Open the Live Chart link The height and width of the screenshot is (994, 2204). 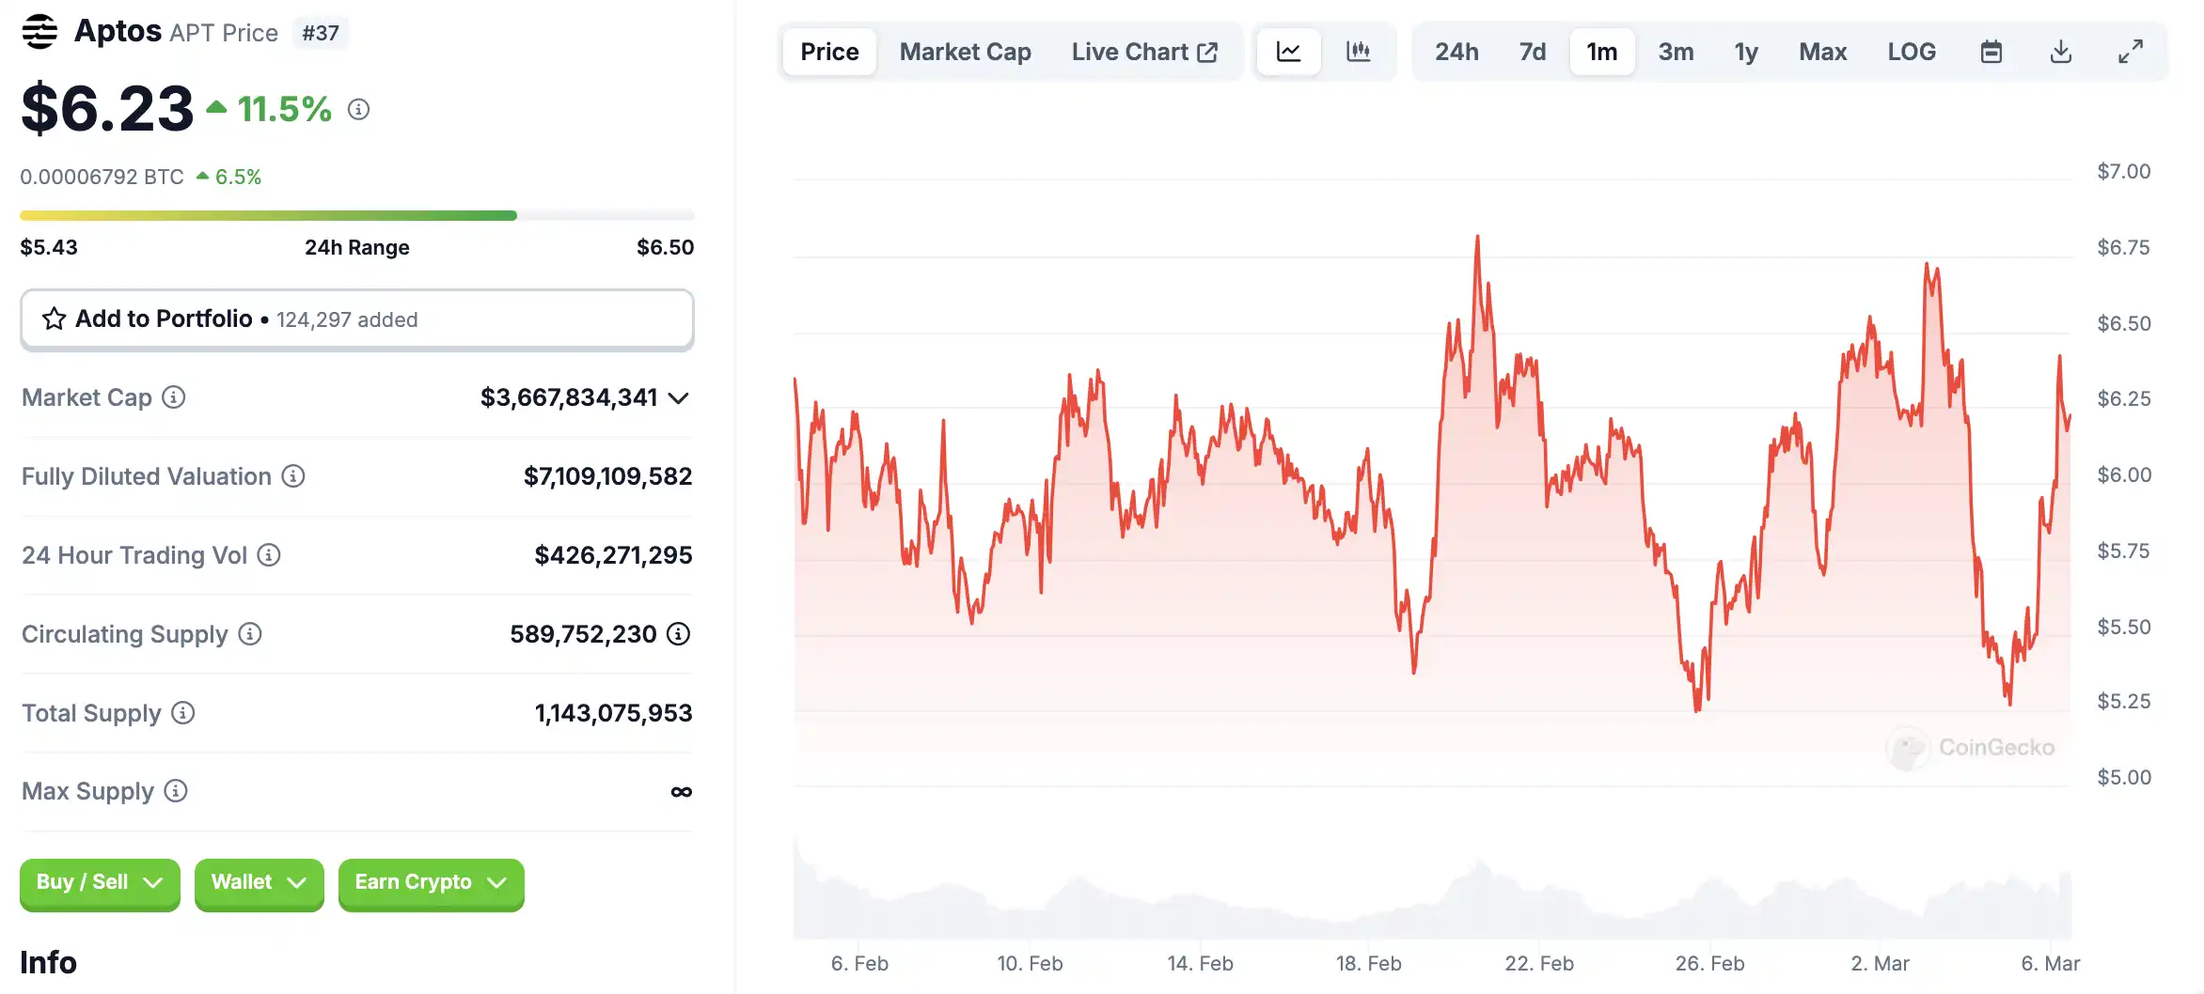pyautogui.click(x=1144, y=52)
